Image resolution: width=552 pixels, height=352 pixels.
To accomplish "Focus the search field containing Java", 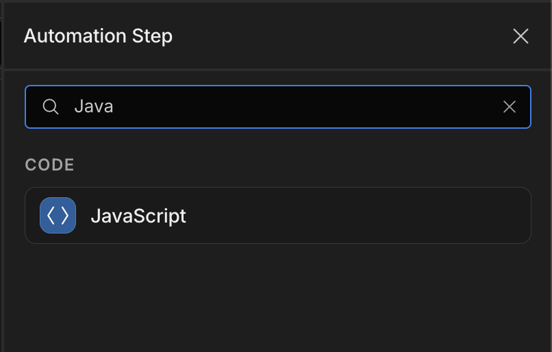I will tap(278, 107).
